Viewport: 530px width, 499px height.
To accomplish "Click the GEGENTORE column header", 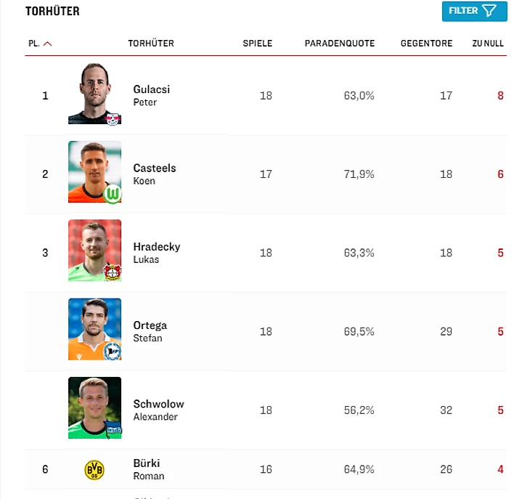I will point(426,44).
